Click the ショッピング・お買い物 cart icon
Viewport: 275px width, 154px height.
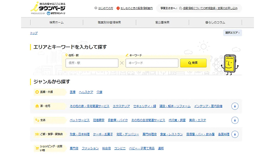coord(37,148)
